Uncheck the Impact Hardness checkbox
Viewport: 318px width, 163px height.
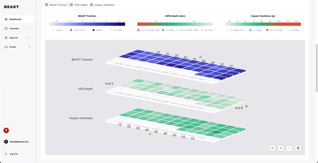pos(91,5)
